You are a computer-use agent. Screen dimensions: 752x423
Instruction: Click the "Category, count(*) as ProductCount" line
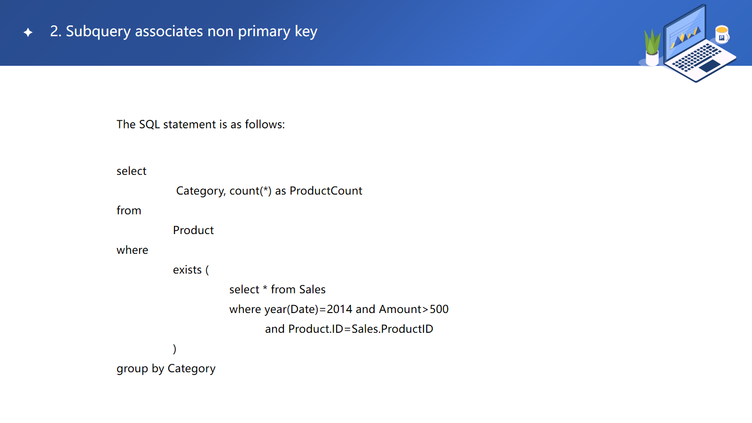click(269, 191)
